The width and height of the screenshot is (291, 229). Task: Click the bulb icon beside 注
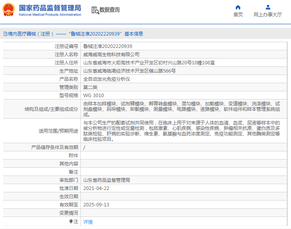tap(71, 221)
